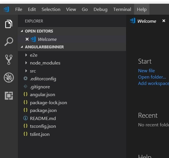Click the New file link
The height and width of the screenshot is (158, 169).
pos(147,71)
